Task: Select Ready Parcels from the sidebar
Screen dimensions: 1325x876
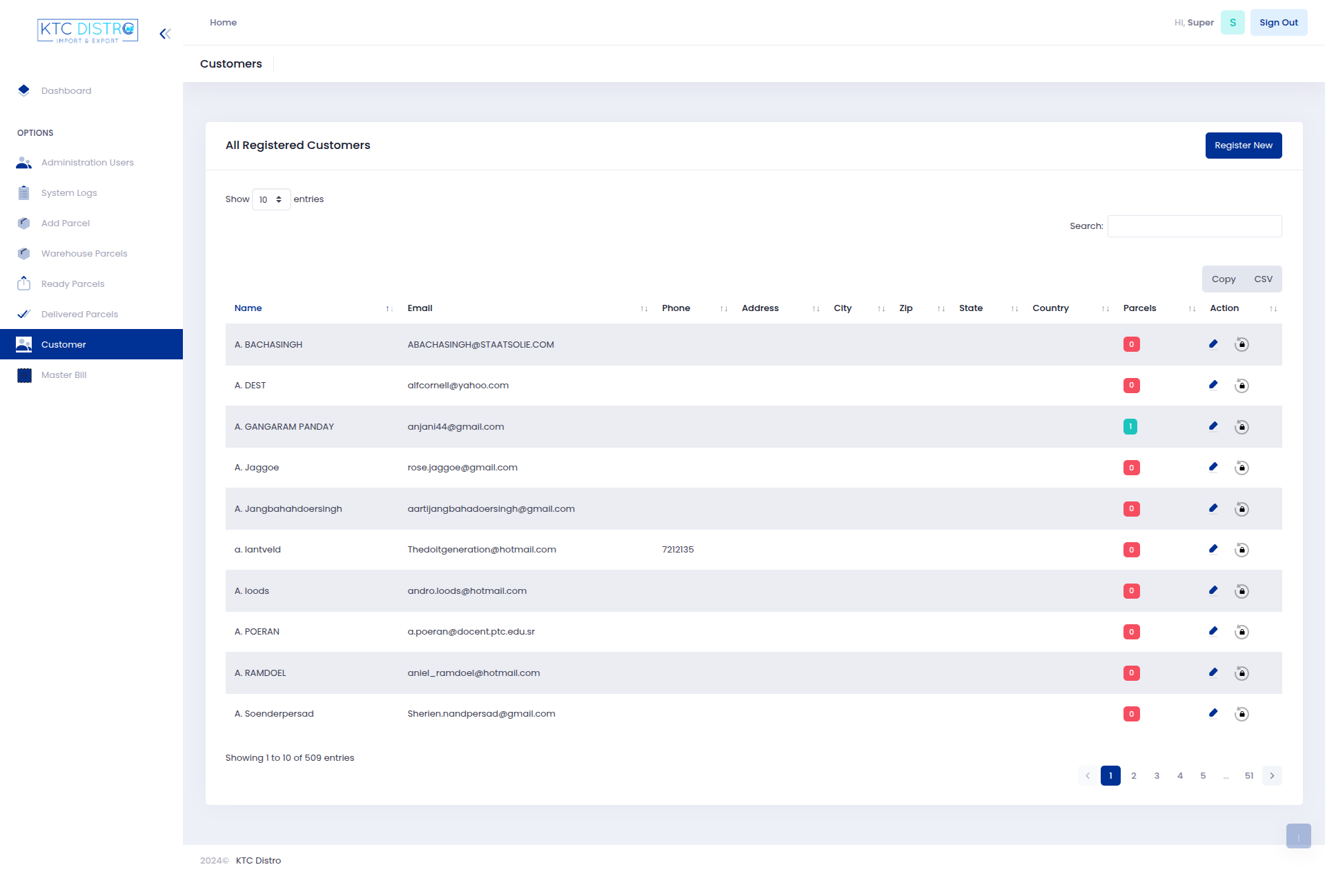Action: click(x=72, y=283)
